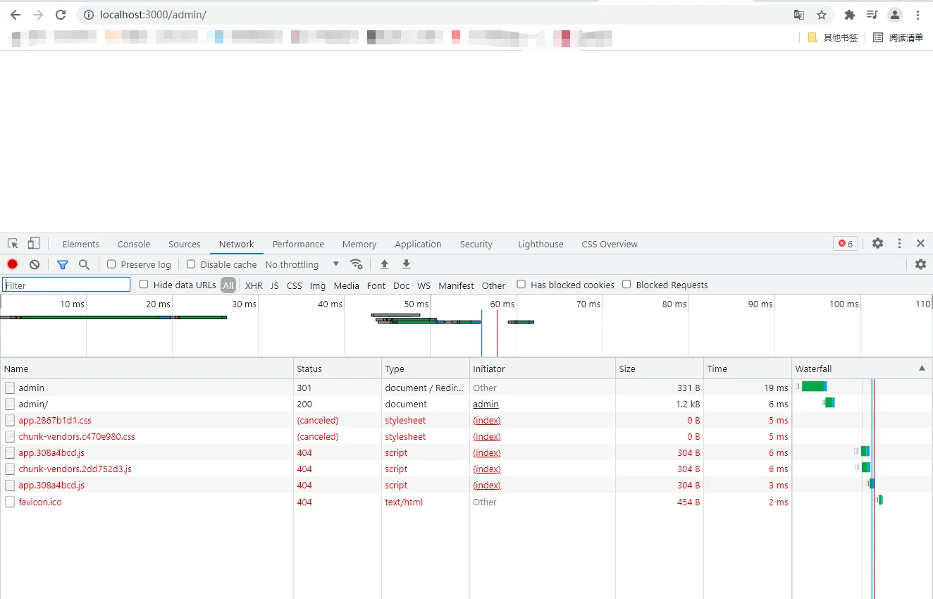Switch to the Security tab
This screenshot has height=599, width=933.
(476, 244)
